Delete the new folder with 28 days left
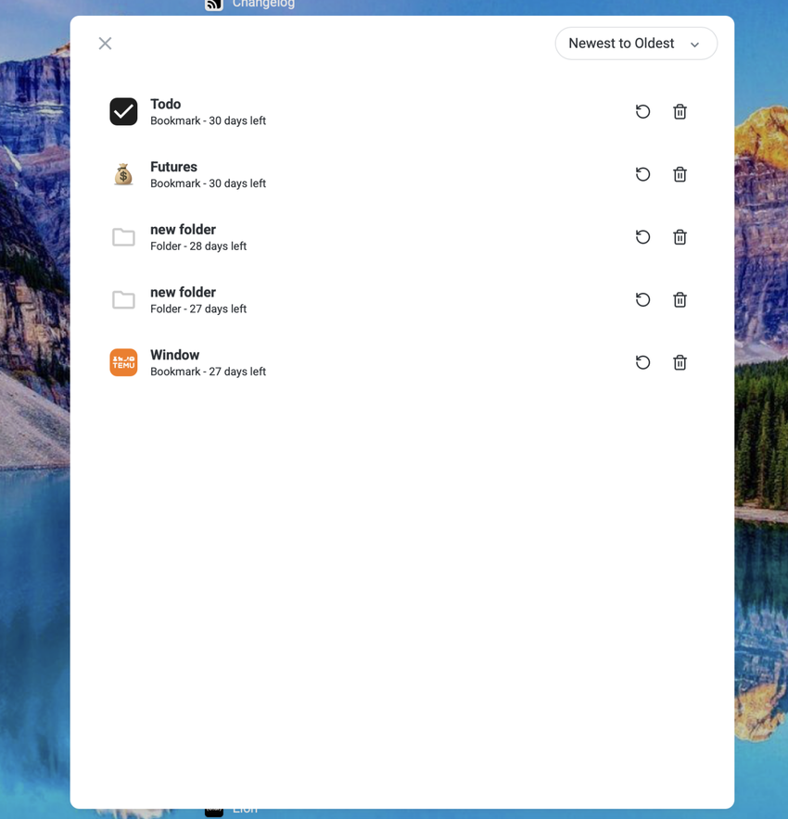Viewport: 788px width, 819px height. 680,237
